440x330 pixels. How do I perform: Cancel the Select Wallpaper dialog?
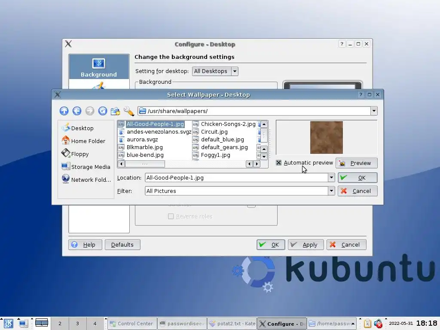point(357,191)
